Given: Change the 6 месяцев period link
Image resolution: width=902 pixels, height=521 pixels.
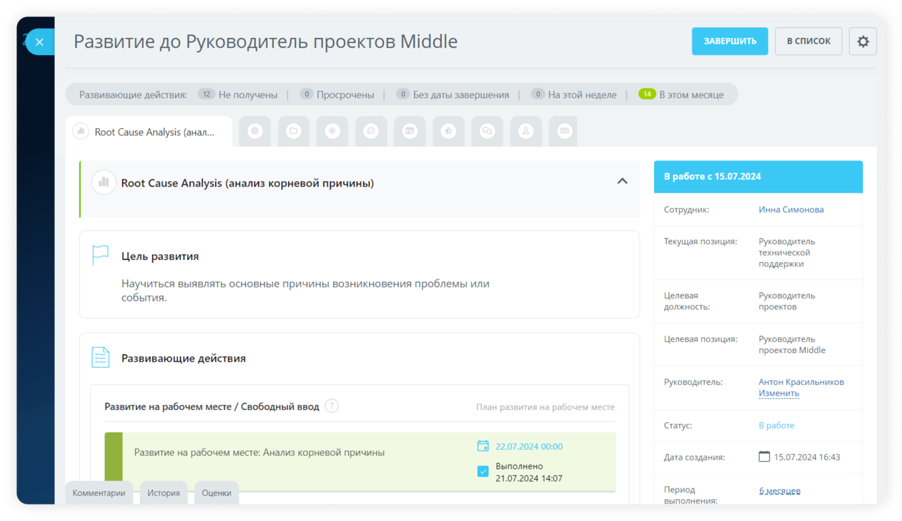Looking at the screenshot, I should click(x=779, y=491).
